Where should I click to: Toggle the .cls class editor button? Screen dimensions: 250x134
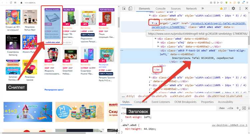(x=230, y=108)
